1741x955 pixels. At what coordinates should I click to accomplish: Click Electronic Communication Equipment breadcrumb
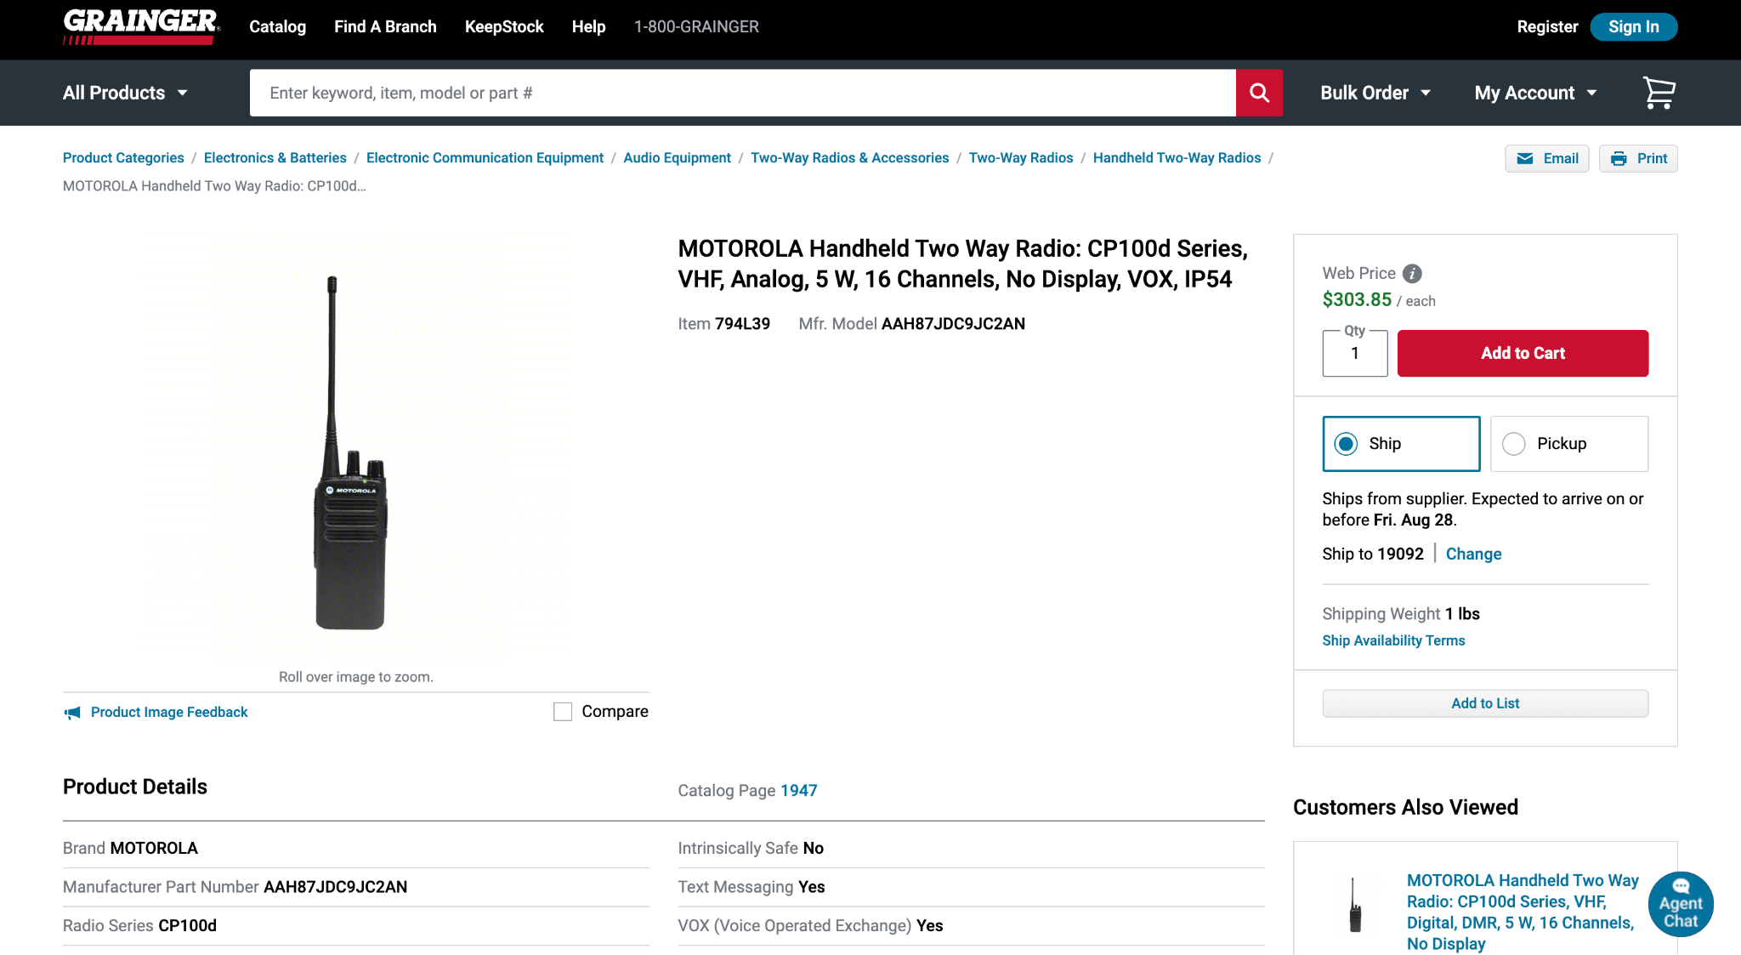485,157
